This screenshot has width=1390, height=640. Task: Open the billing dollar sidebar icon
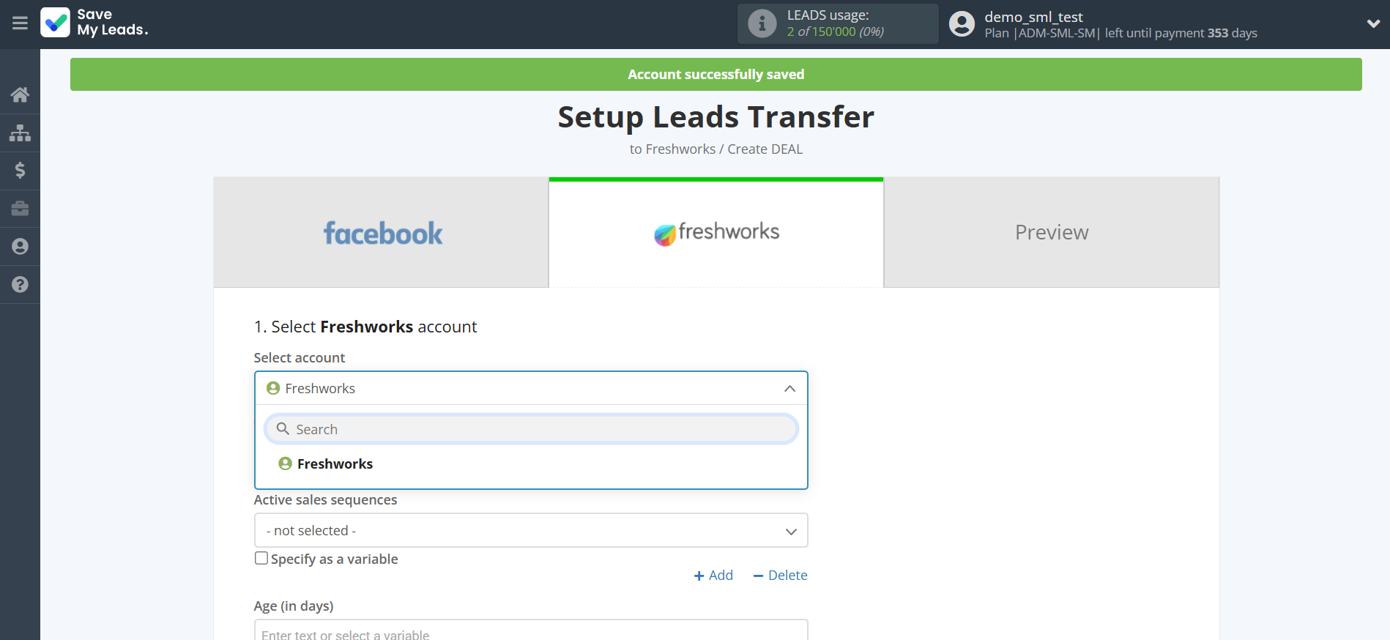(20, 171)
